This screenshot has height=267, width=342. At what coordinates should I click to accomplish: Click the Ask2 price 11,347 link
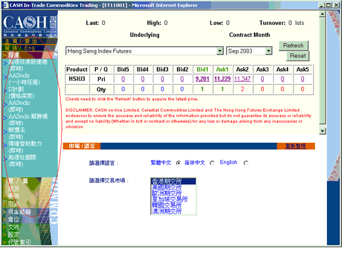click(x=242, y=79)
